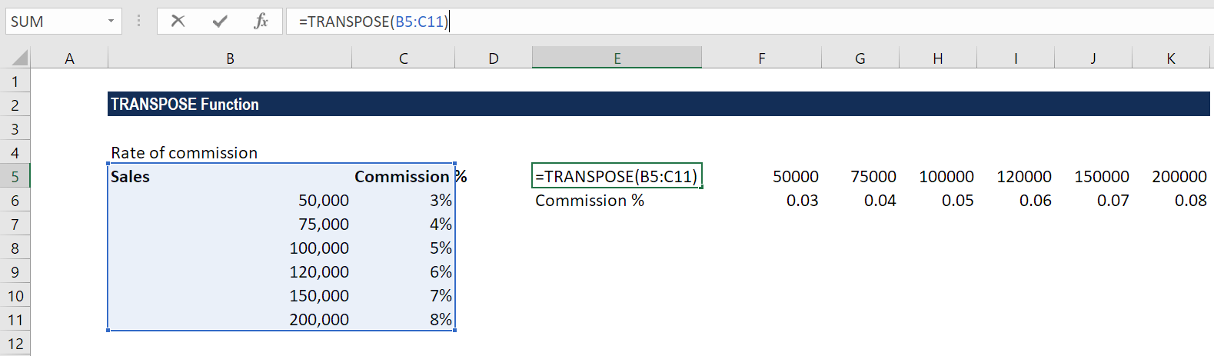Click the formula bar resize dots handle
Viewport: 1214px width, 356px height.
coord(138,21)
